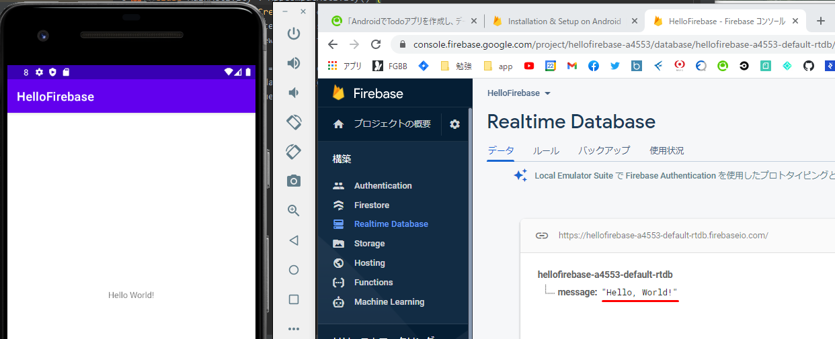Screen dimensions: 835x339
Task: Open the ルール tab
Action: point(546,150)
